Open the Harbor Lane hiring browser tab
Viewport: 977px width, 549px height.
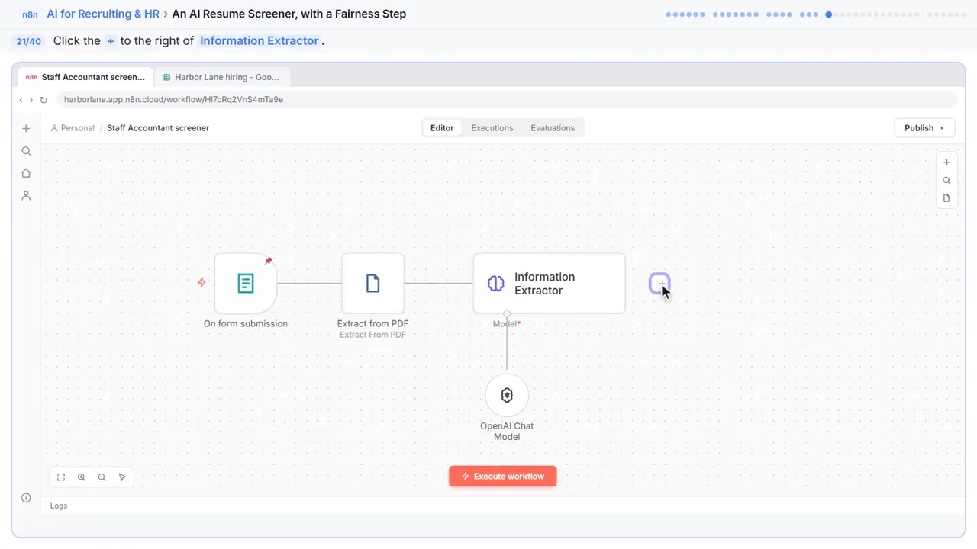coord(222,77)
